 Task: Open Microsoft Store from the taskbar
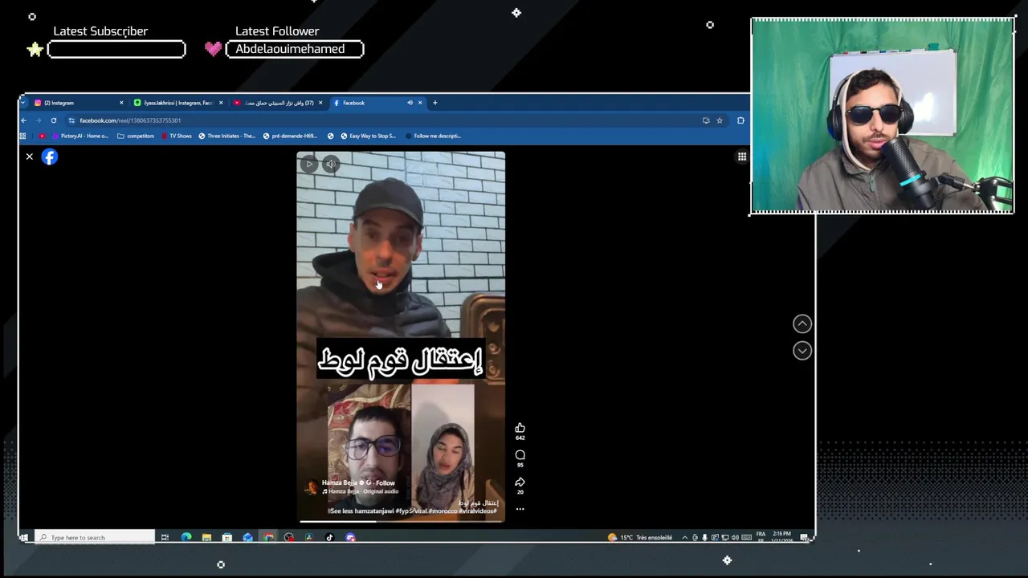[227, 537]
